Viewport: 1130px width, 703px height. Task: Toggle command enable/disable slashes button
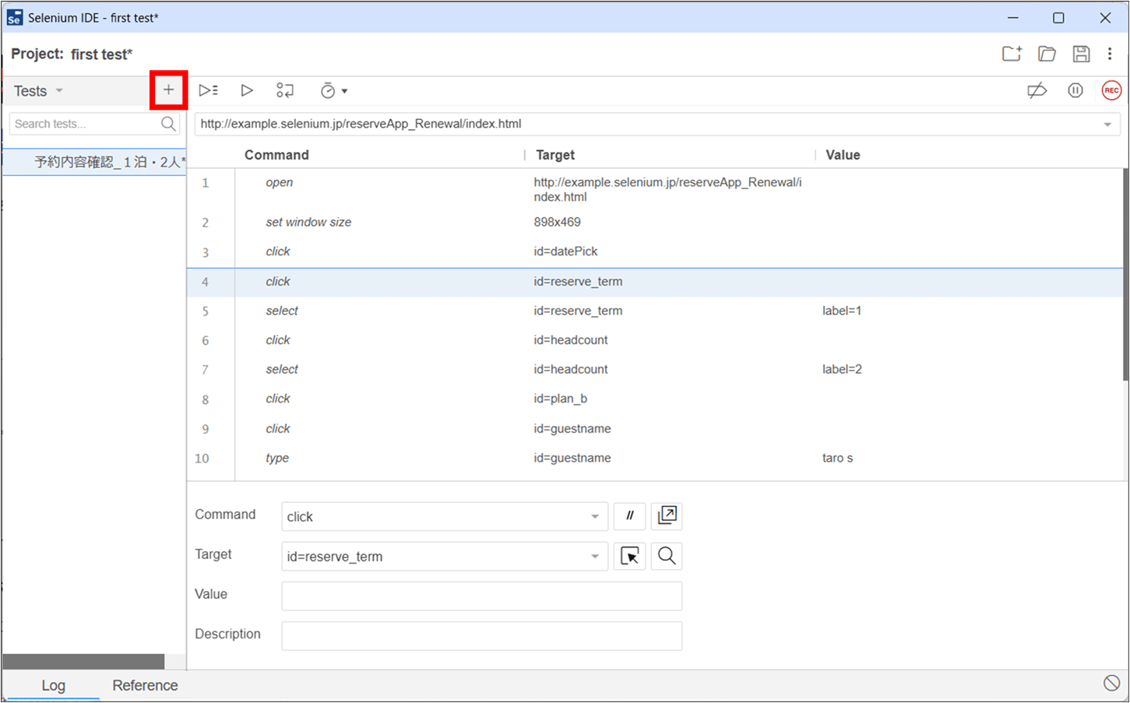click(x=629, y=515)
